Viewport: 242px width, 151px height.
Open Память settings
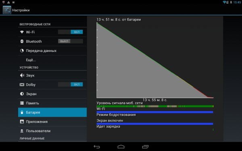pyautogui.click(x=52, y=103)
